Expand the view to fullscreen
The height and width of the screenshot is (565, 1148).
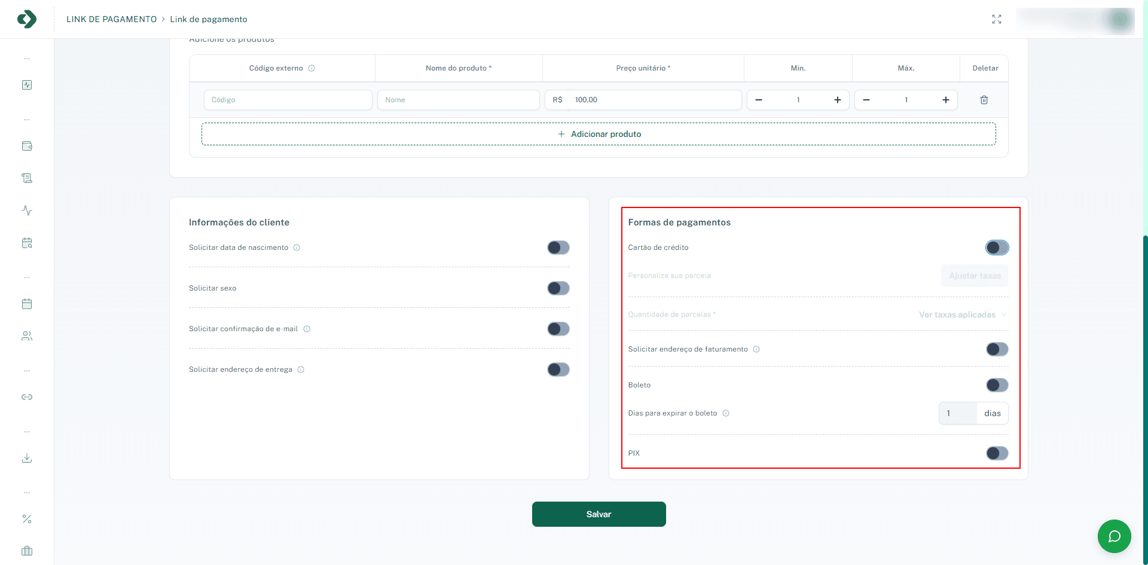click(997, 19)
